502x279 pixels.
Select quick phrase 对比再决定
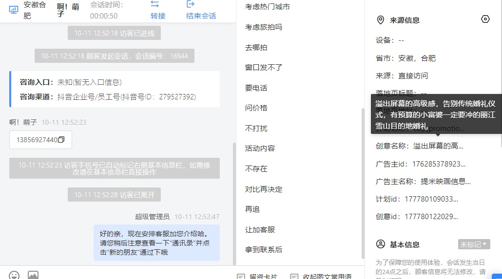click(264, 189)
